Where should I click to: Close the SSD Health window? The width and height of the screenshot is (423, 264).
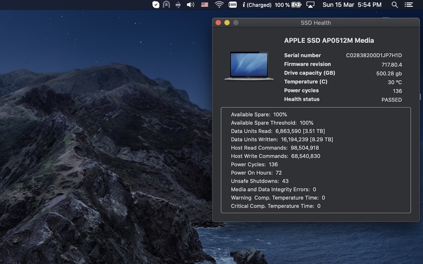tap(218, 23)
